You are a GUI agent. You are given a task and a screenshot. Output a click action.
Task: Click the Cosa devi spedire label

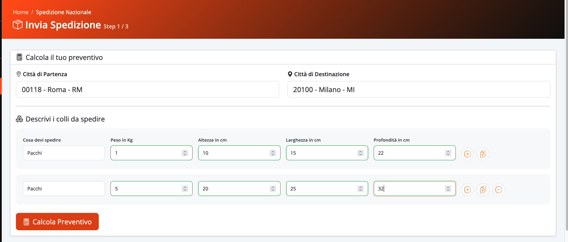point(42,140)
